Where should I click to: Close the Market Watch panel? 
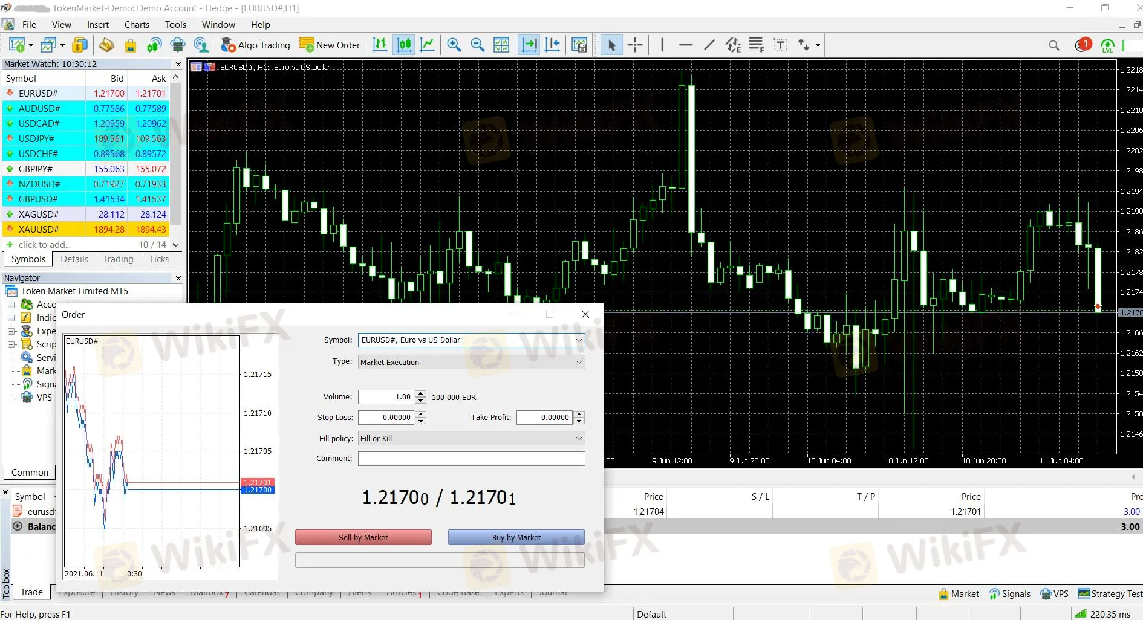178,64
